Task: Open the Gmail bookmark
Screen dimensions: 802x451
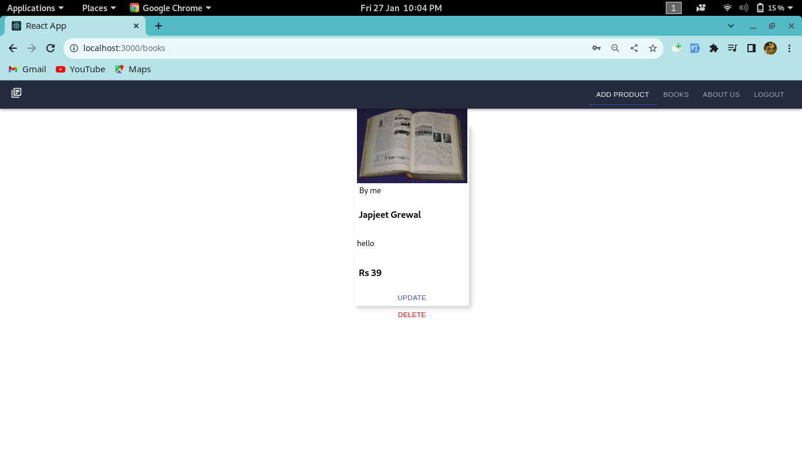Action: pyautogui.click(x=28, y=69)
